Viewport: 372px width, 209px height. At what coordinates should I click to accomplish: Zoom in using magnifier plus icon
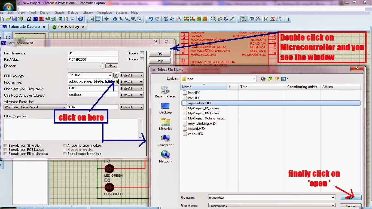[121, 19]
